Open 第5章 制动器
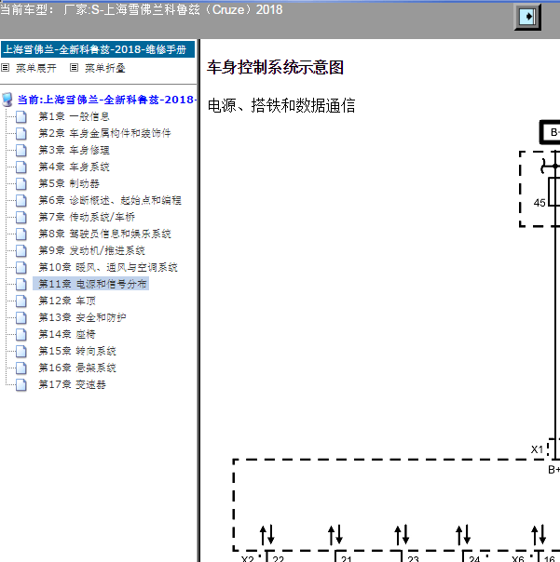The width and height of the screenshot is (560, 562). coord(69,183)
